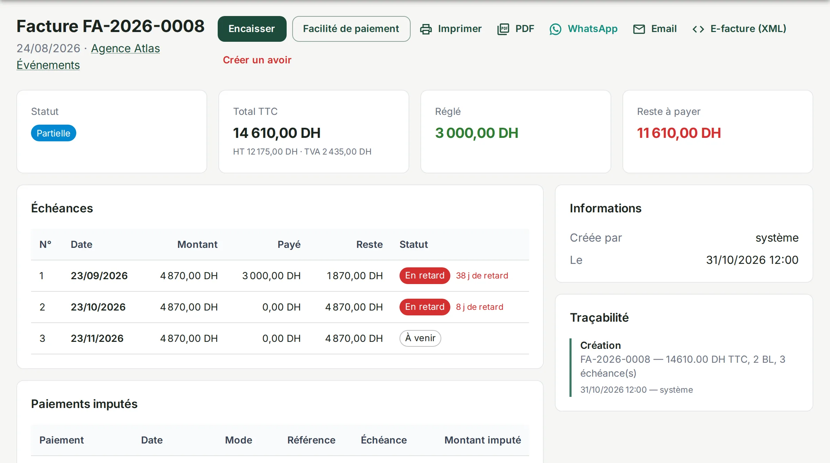Click the Reste value 1 870,00 DH
830x463 pixels.
point(355,276)
